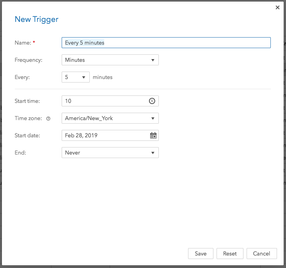
Task: Click the New Trigger dialog title
Action: coord(37,19)
